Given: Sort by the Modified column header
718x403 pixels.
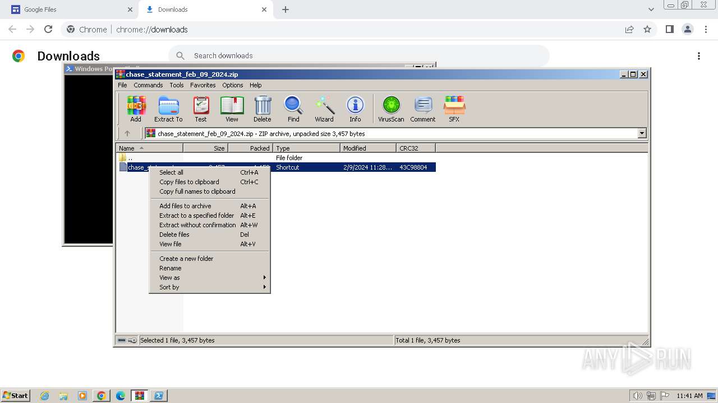Looking at the screenshot, I should (369, 148).
